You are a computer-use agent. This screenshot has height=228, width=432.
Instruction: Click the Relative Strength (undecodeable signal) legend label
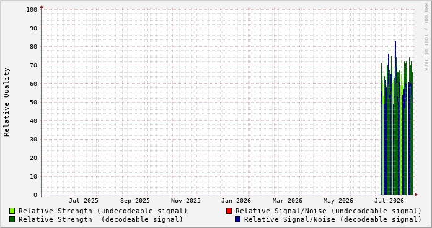[x=103, y=211]
